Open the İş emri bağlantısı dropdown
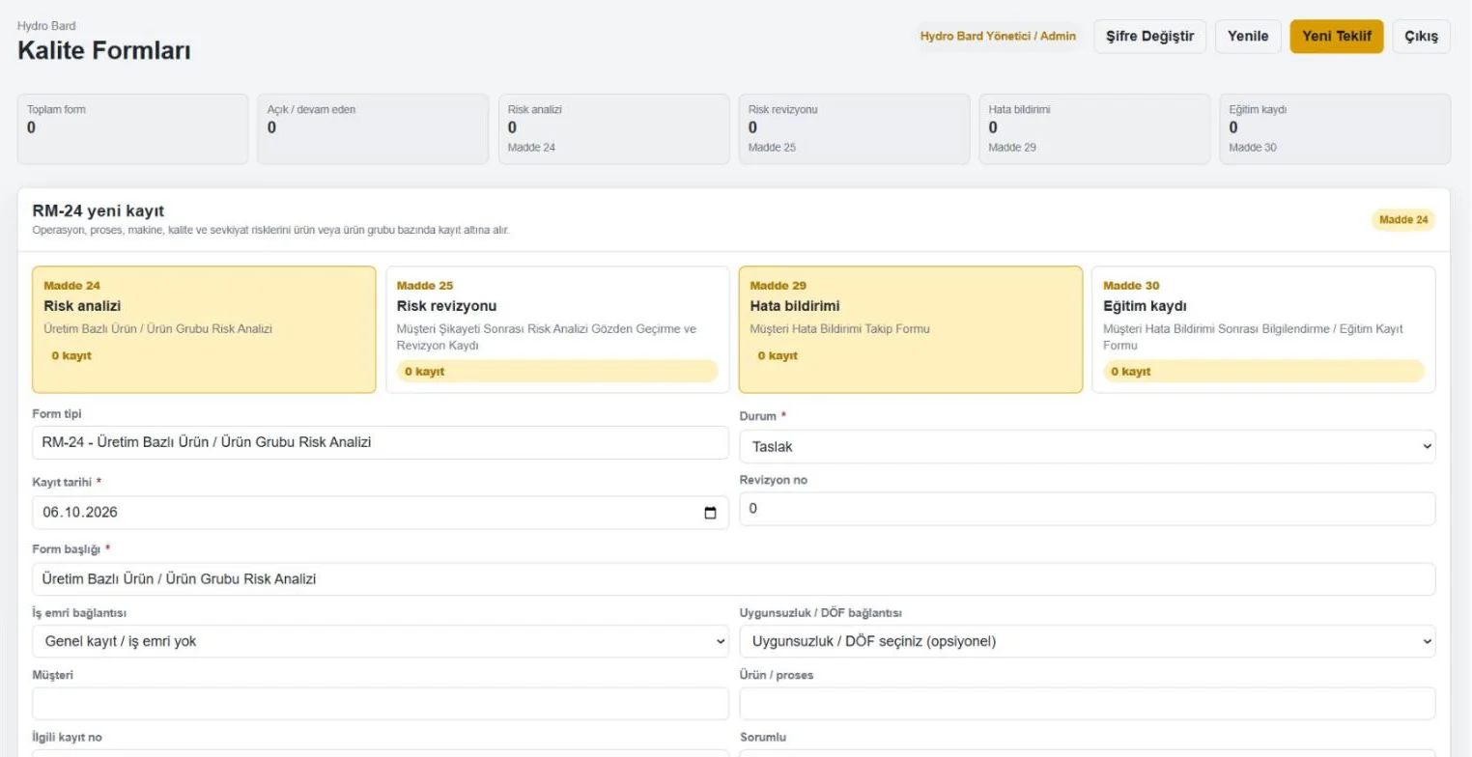The height and width of the screenshot is (757, 1472). coord(381,641)
